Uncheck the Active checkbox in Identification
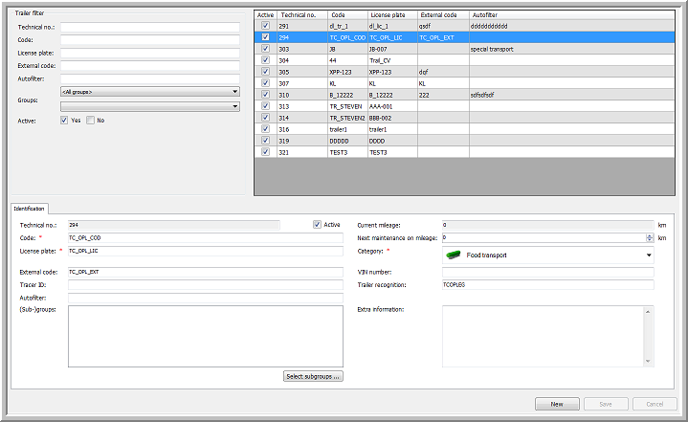The width and height of the screenshot is (688, 422). [x=318, y=225]
